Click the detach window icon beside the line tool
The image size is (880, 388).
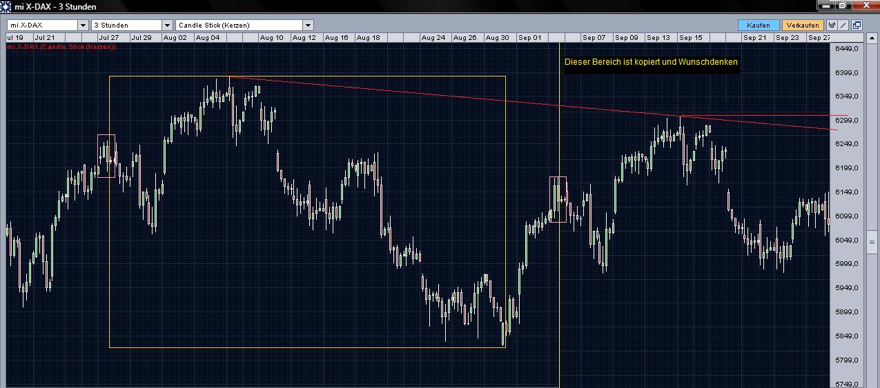point(857,25)
